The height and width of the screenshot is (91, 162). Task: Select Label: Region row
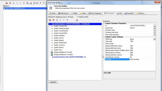click(59, 40)
